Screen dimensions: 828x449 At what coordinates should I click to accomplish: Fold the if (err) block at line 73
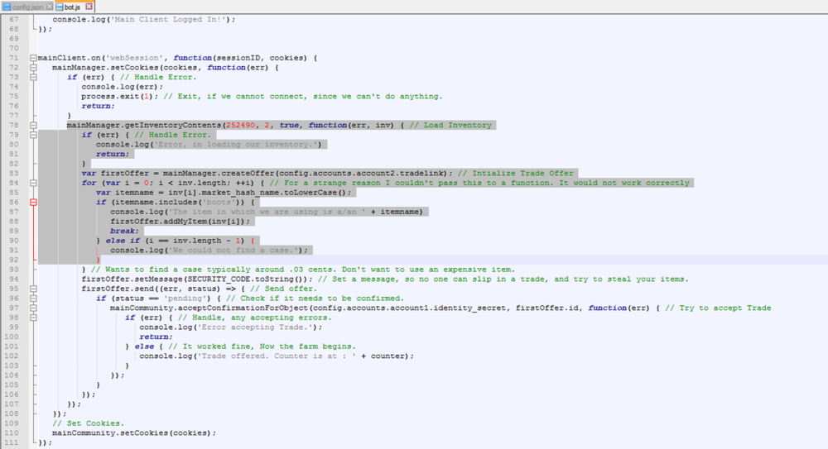[x=34, y=77]
